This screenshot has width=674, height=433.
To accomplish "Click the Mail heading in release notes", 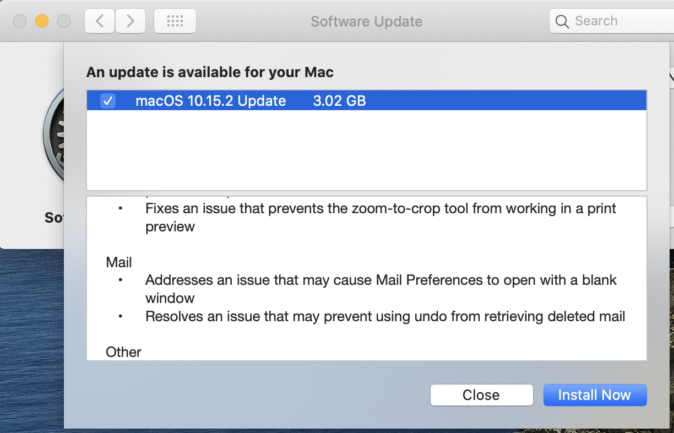I will point(119,262).
